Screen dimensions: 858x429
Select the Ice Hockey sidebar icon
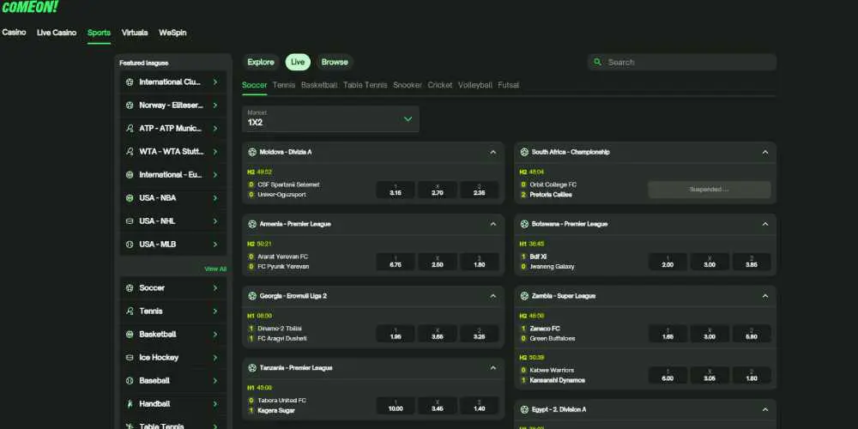pyautogui.click(x=130, y=358)
